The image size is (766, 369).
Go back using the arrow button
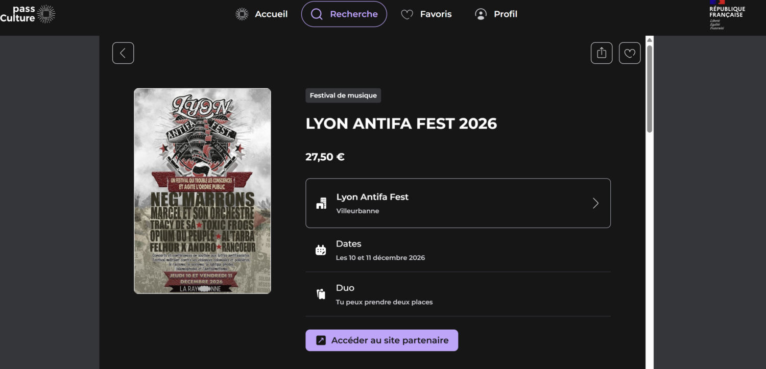(123, 53)
